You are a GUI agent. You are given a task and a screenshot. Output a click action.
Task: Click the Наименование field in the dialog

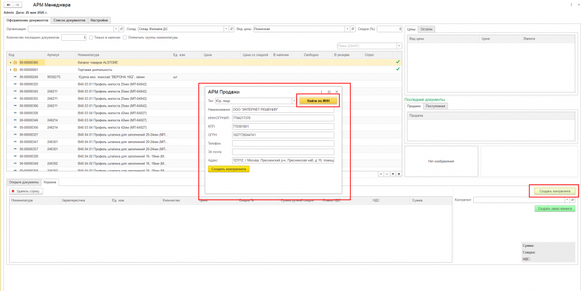pyautogui.click(x=283, y=109)
